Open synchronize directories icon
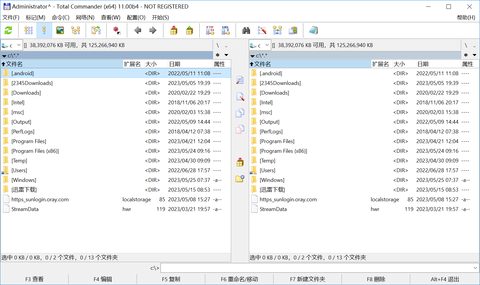The height and width of the screenshot is (285, 480). (277, 30)
